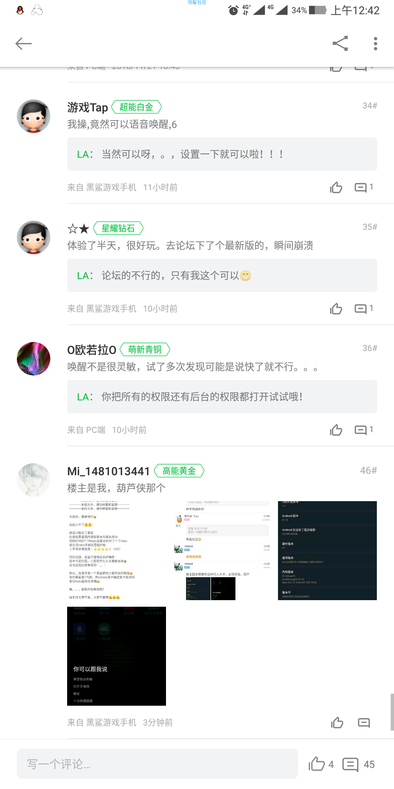Open reply icon on comment 35#

click(364, 309)
